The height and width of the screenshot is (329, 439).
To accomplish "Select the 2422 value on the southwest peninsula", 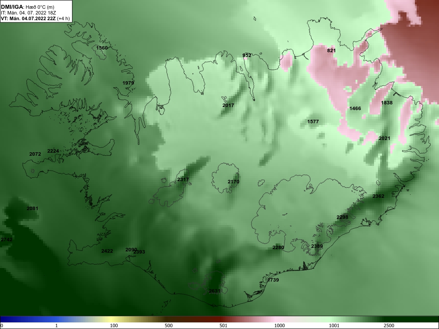I will click(107, 251).
